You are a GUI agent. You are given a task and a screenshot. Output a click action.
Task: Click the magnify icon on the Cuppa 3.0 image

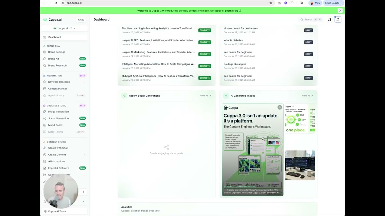(x=280, y=107)
